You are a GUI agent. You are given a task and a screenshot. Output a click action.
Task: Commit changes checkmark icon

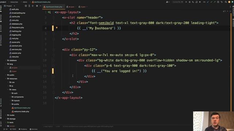(x=211, y=2)
